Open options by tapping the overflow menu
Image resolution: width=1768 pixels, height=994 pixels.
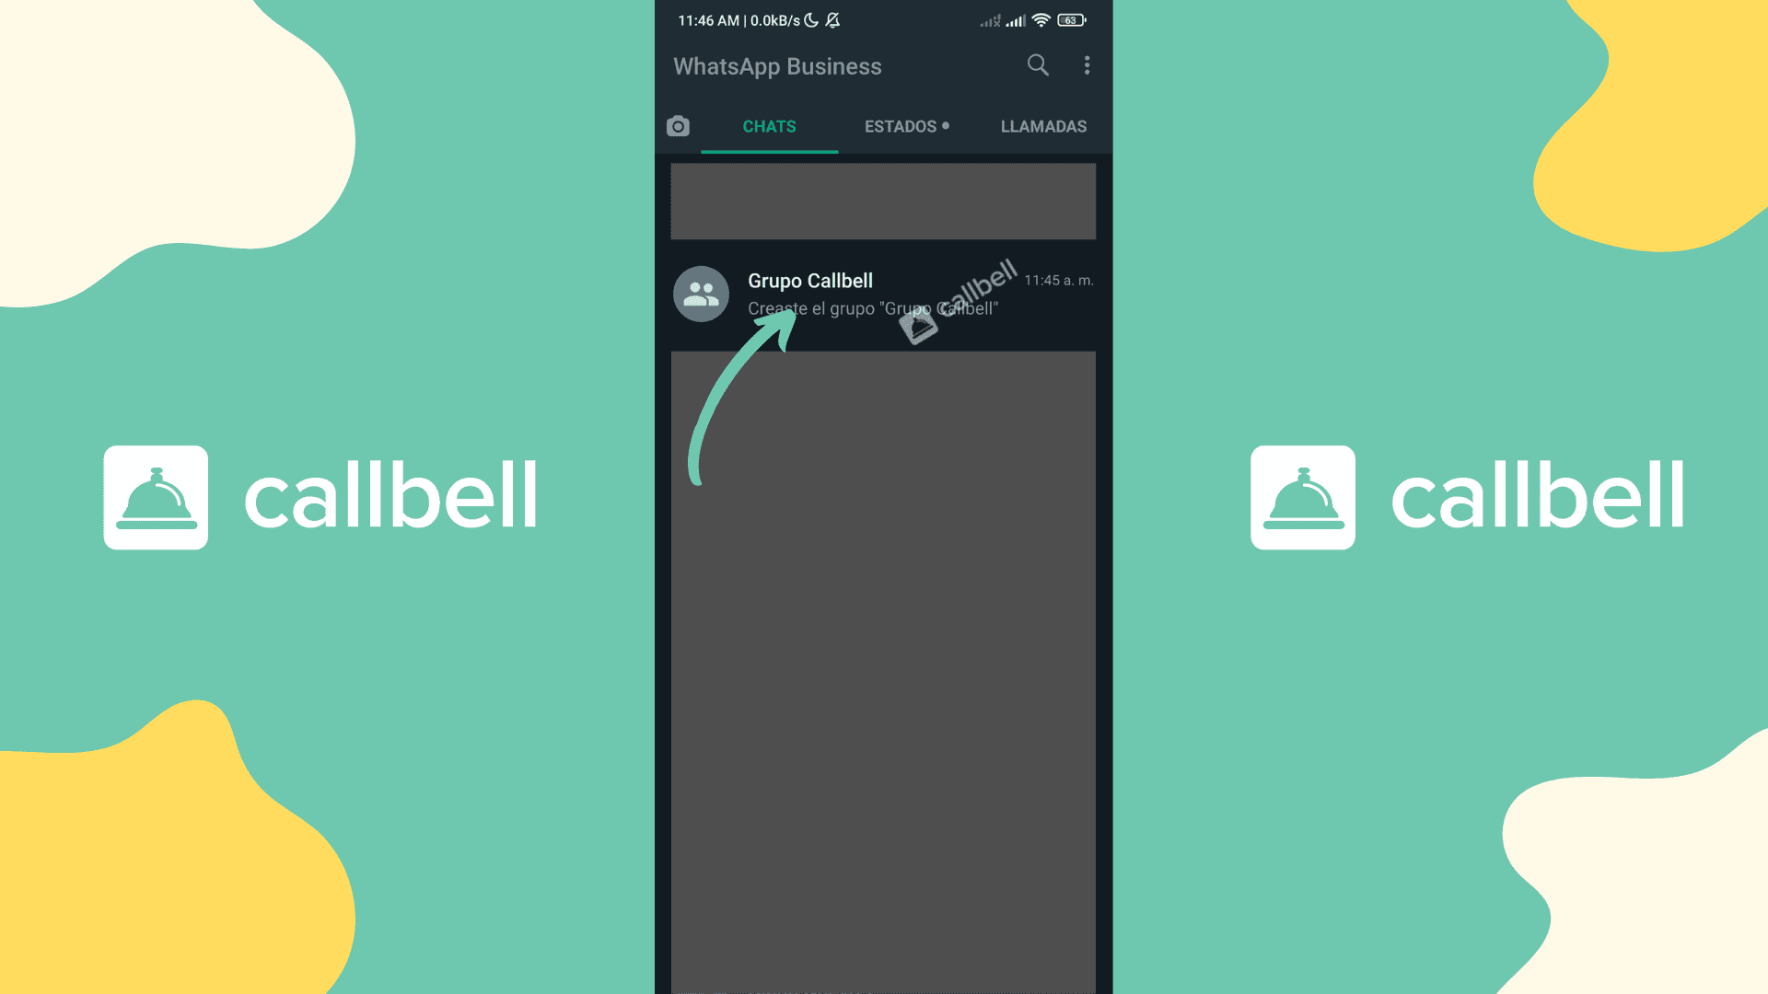[1087, 65]
